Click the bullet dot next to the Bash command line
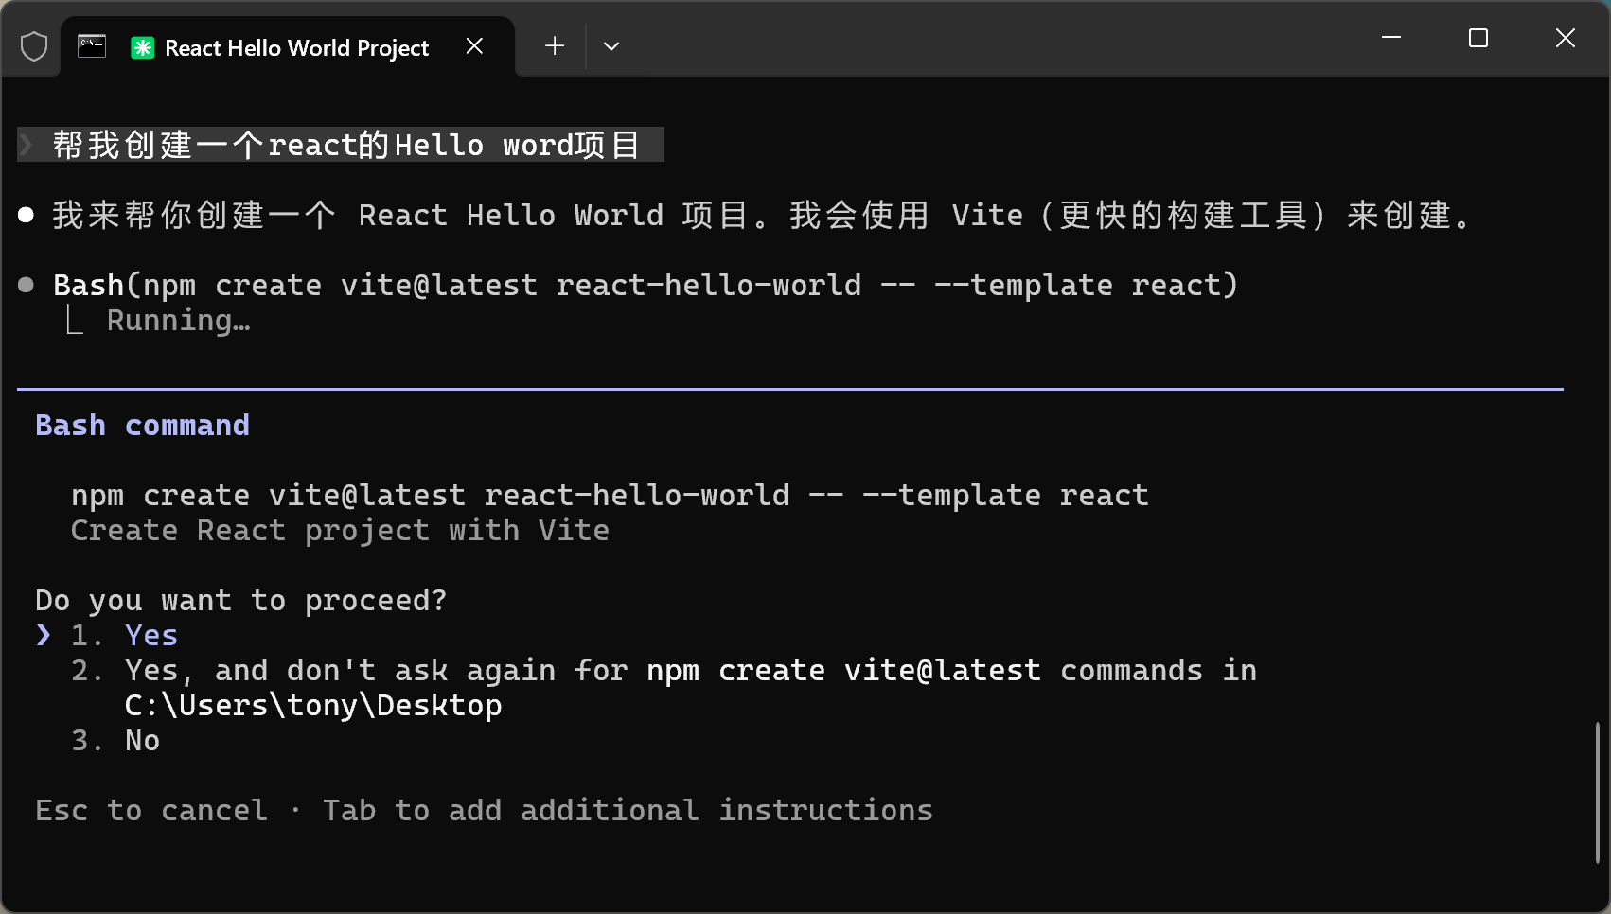 pyautogui.click(x=26, y=284)
